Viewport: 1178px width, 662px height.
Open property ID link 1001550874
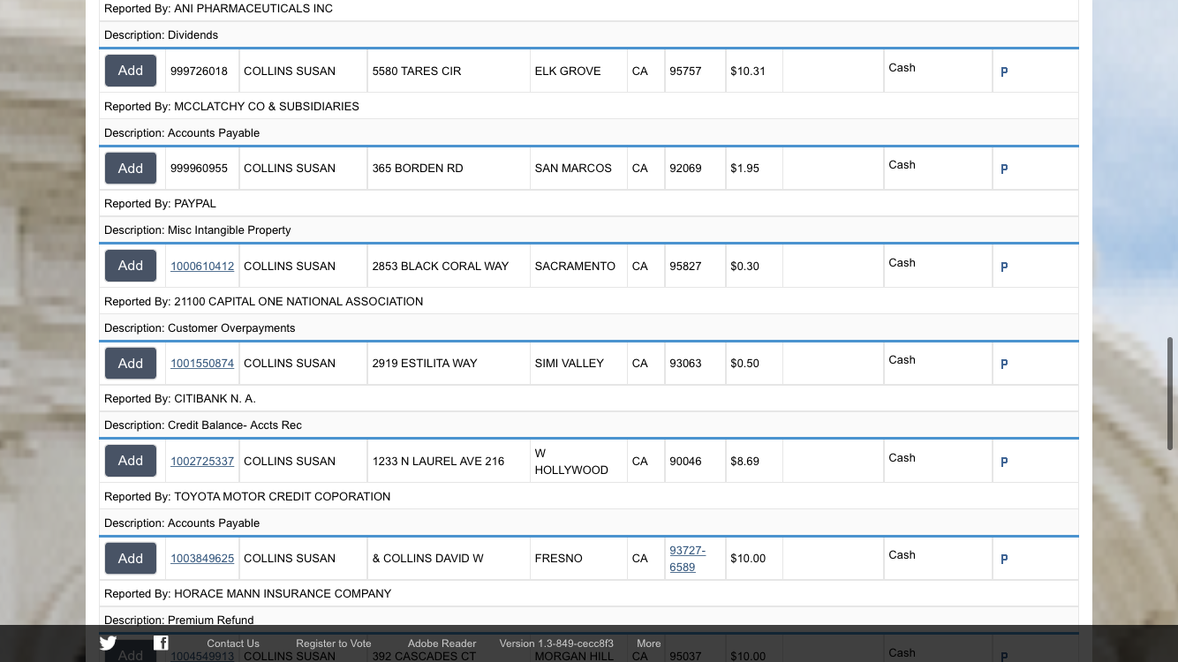point(202,363)
